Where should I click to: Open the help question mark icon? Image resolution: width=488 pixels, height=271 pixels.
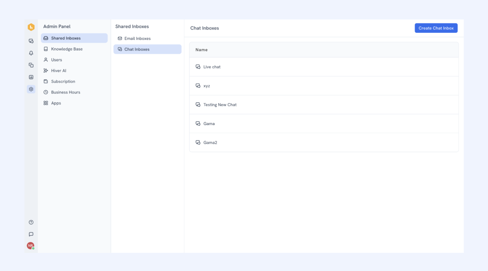click(31, 222)
